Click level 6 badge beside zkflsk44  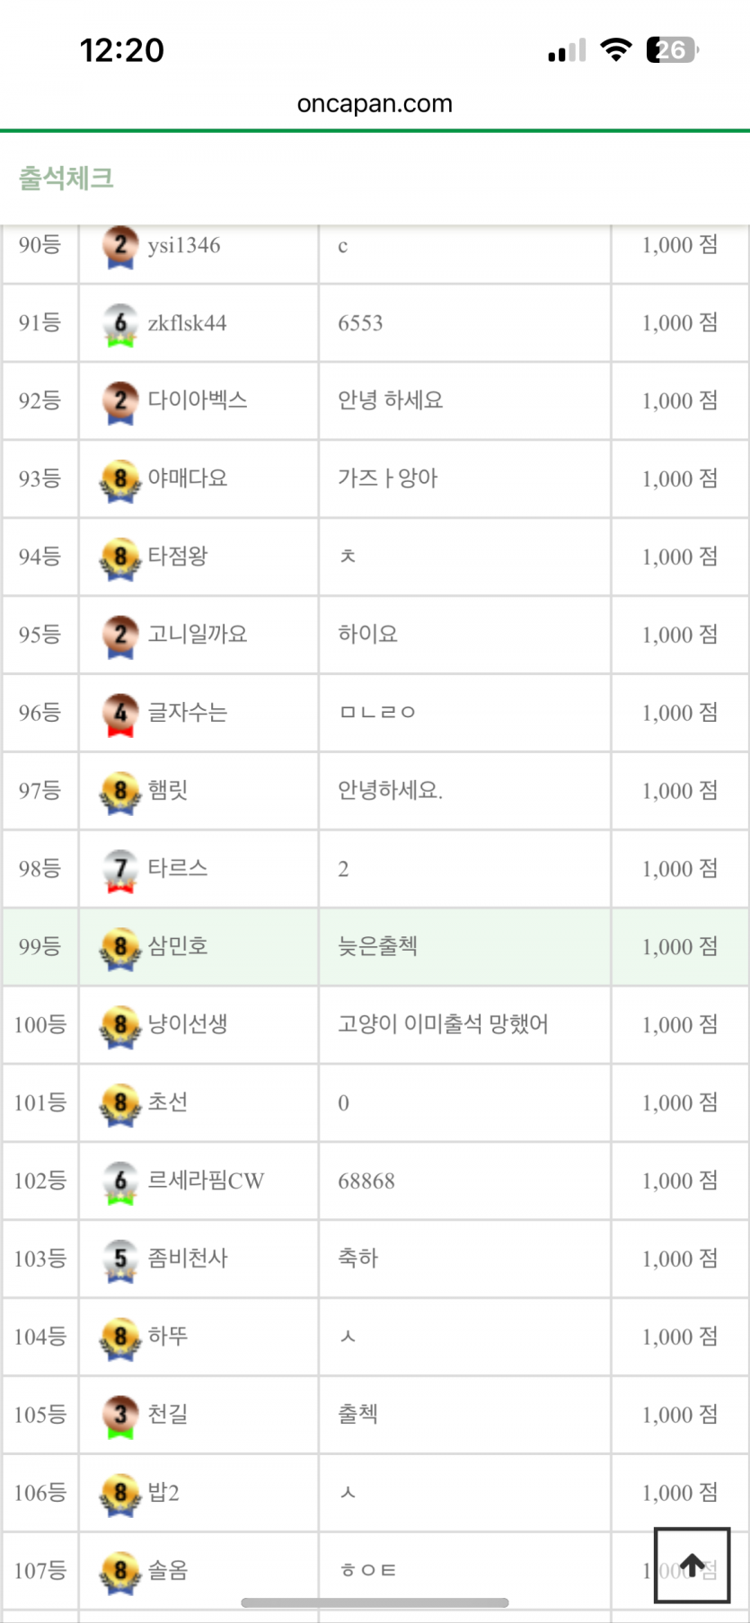pos(120,324)
